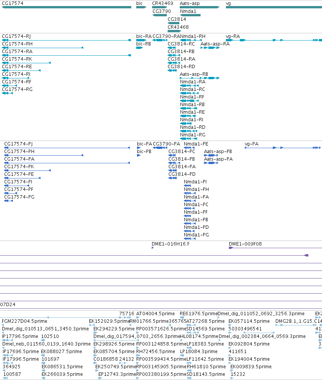Click protein CG3814-PC

coord(172,155)
